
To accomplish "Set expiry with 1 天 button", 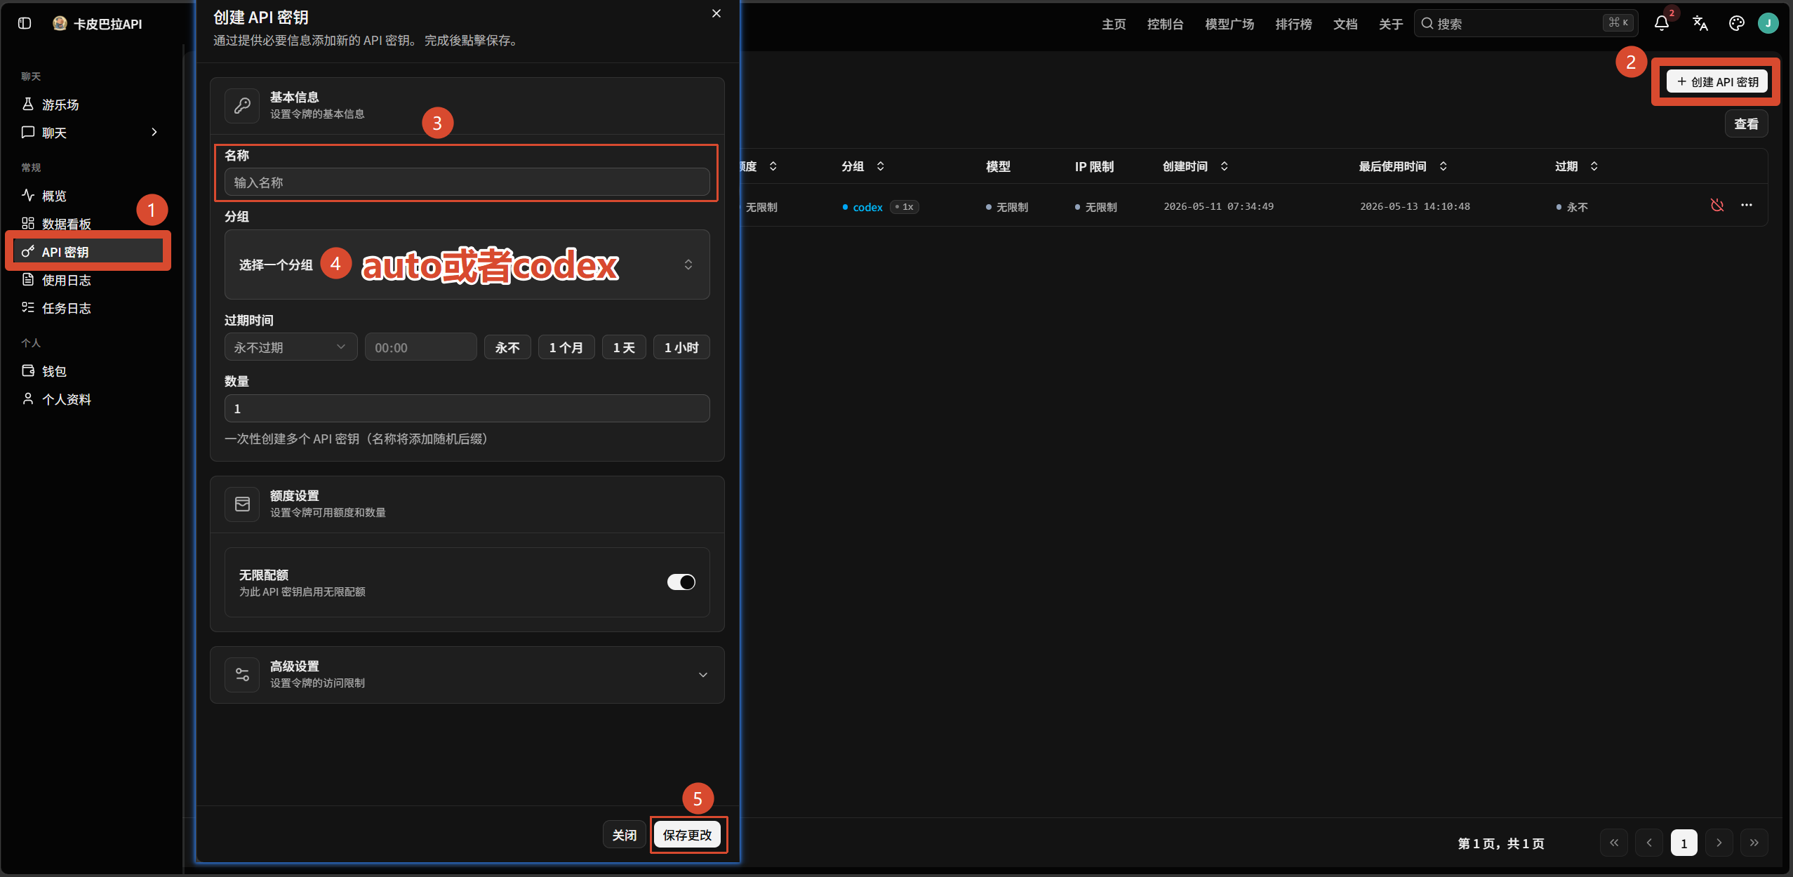I will tap(624, 347).
